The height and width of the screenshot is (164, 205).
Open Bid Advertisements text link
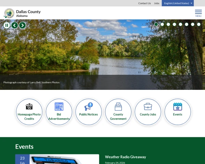tap(59, 117)
